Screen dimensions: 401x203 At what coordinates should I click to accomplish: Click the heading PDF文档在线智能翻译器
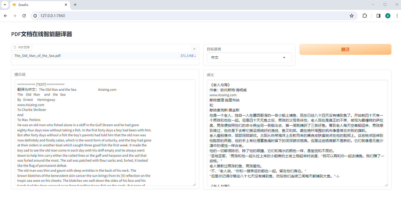[x=42, y=34]
